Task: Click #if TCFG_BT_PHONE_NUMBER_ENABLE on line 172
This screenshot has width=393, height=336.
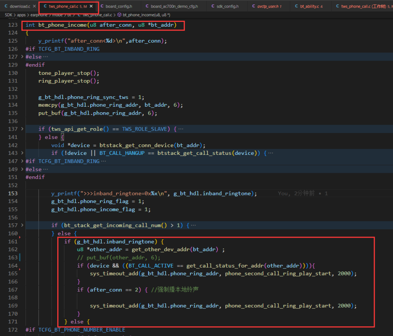Action: (x=75, y=330)
